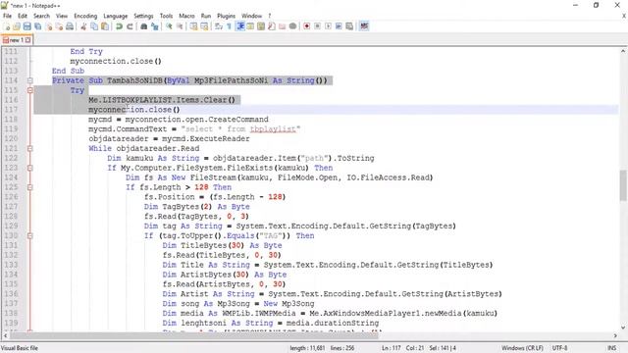Click the vertical scrollbar down arrow
Viewport: 628px width, 353px height.
click(623, 328)
